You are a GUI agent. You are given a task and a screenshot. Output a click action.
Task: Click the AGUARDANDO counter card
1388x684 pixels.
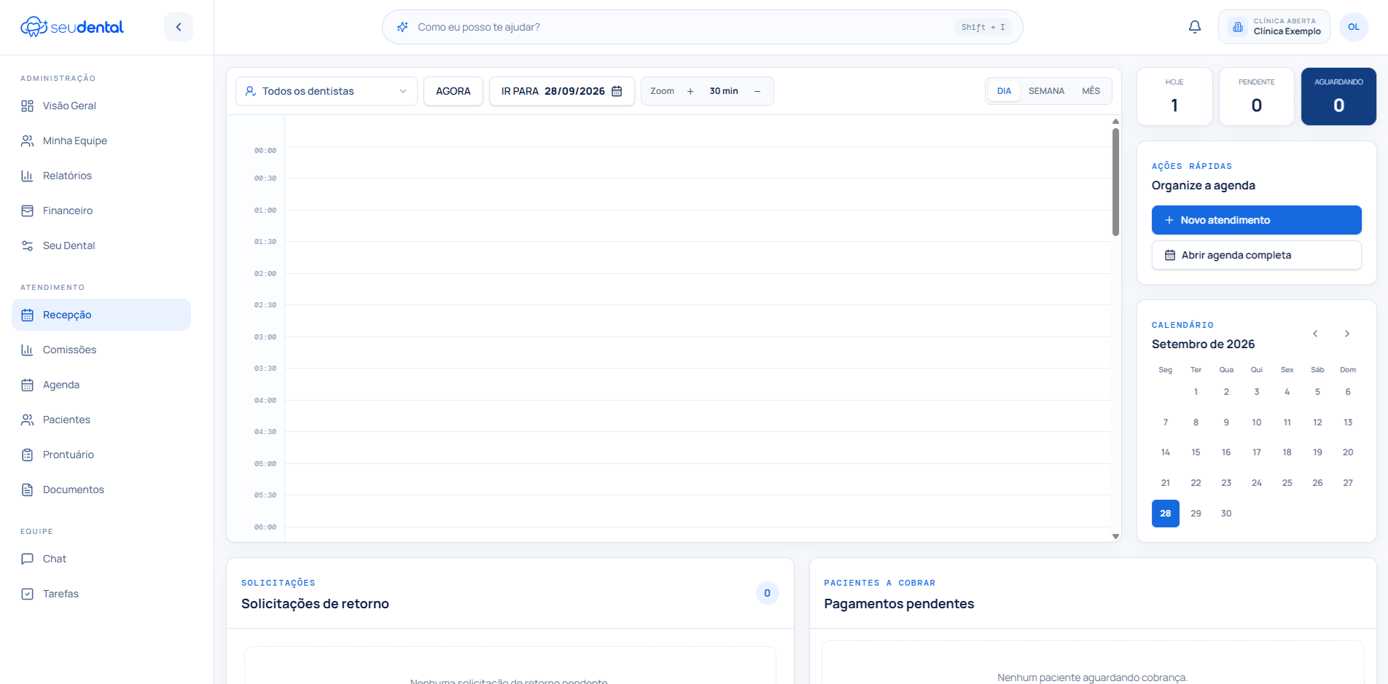[x=1338, y=96]
